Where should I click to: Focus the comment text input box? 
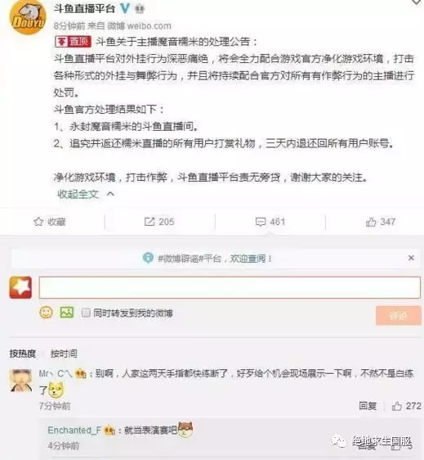tap(230, 287)
